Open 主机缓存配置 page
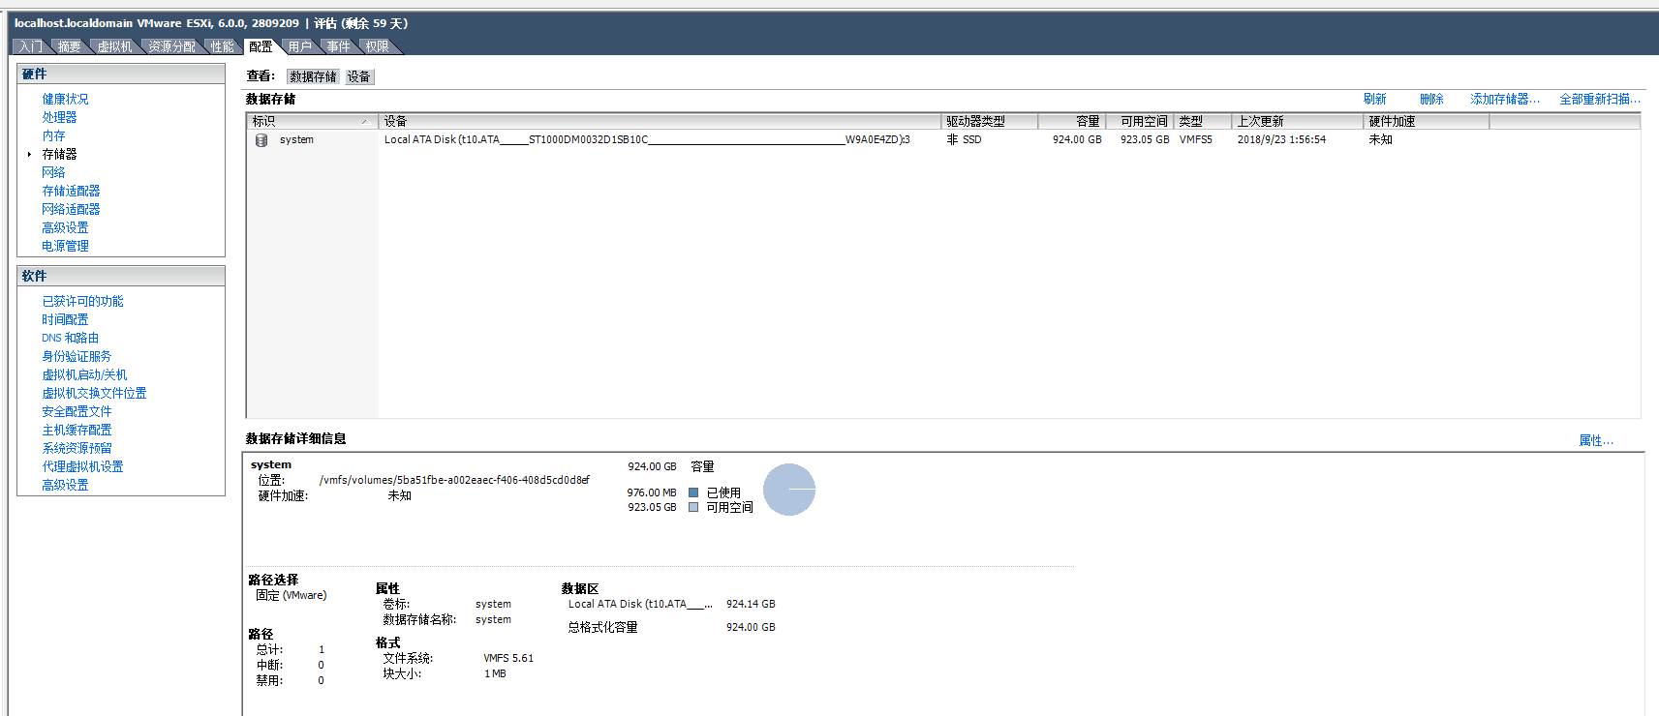The image size is (1659, 716). 77,430
